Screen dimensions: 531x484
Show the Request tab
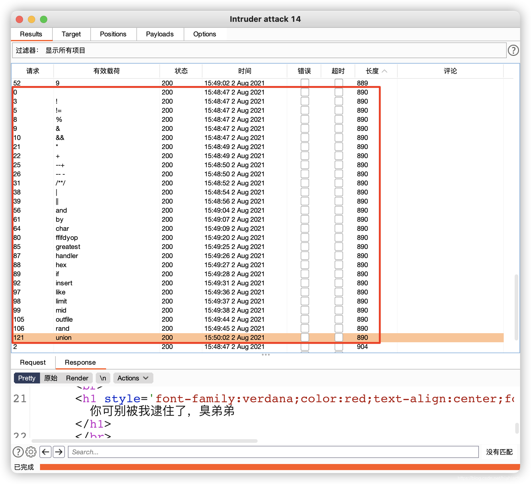[x=33, y=362]
